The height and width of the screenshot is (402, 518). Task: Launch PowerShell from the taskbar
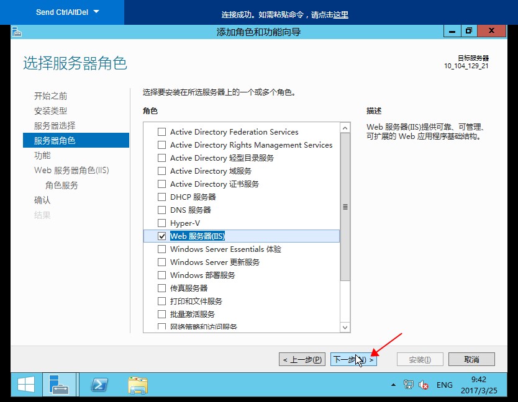(x=100, y=385)
